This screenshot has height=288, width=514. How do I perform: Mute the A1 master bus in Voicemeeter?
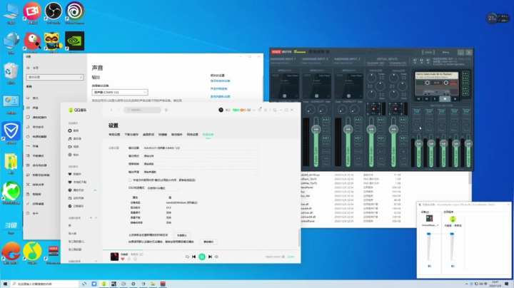[x=417, y=130]
